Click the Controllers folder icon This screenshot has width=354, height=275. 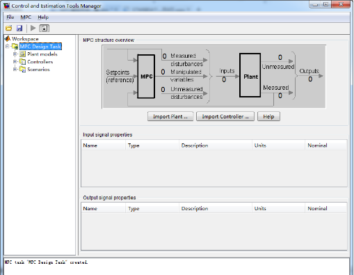22,62
